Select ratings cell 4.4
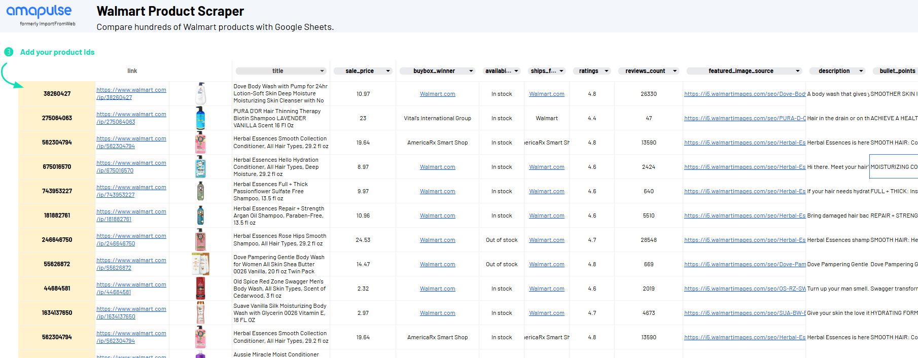 [x=592, y=118]
